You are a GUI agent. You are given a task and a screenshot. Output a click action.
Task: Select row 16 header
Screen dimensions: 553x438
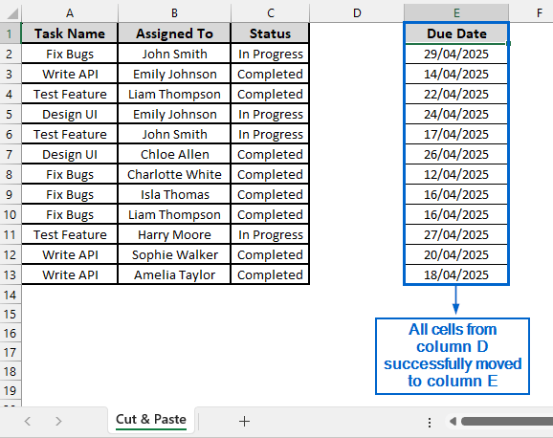(10, 333)
